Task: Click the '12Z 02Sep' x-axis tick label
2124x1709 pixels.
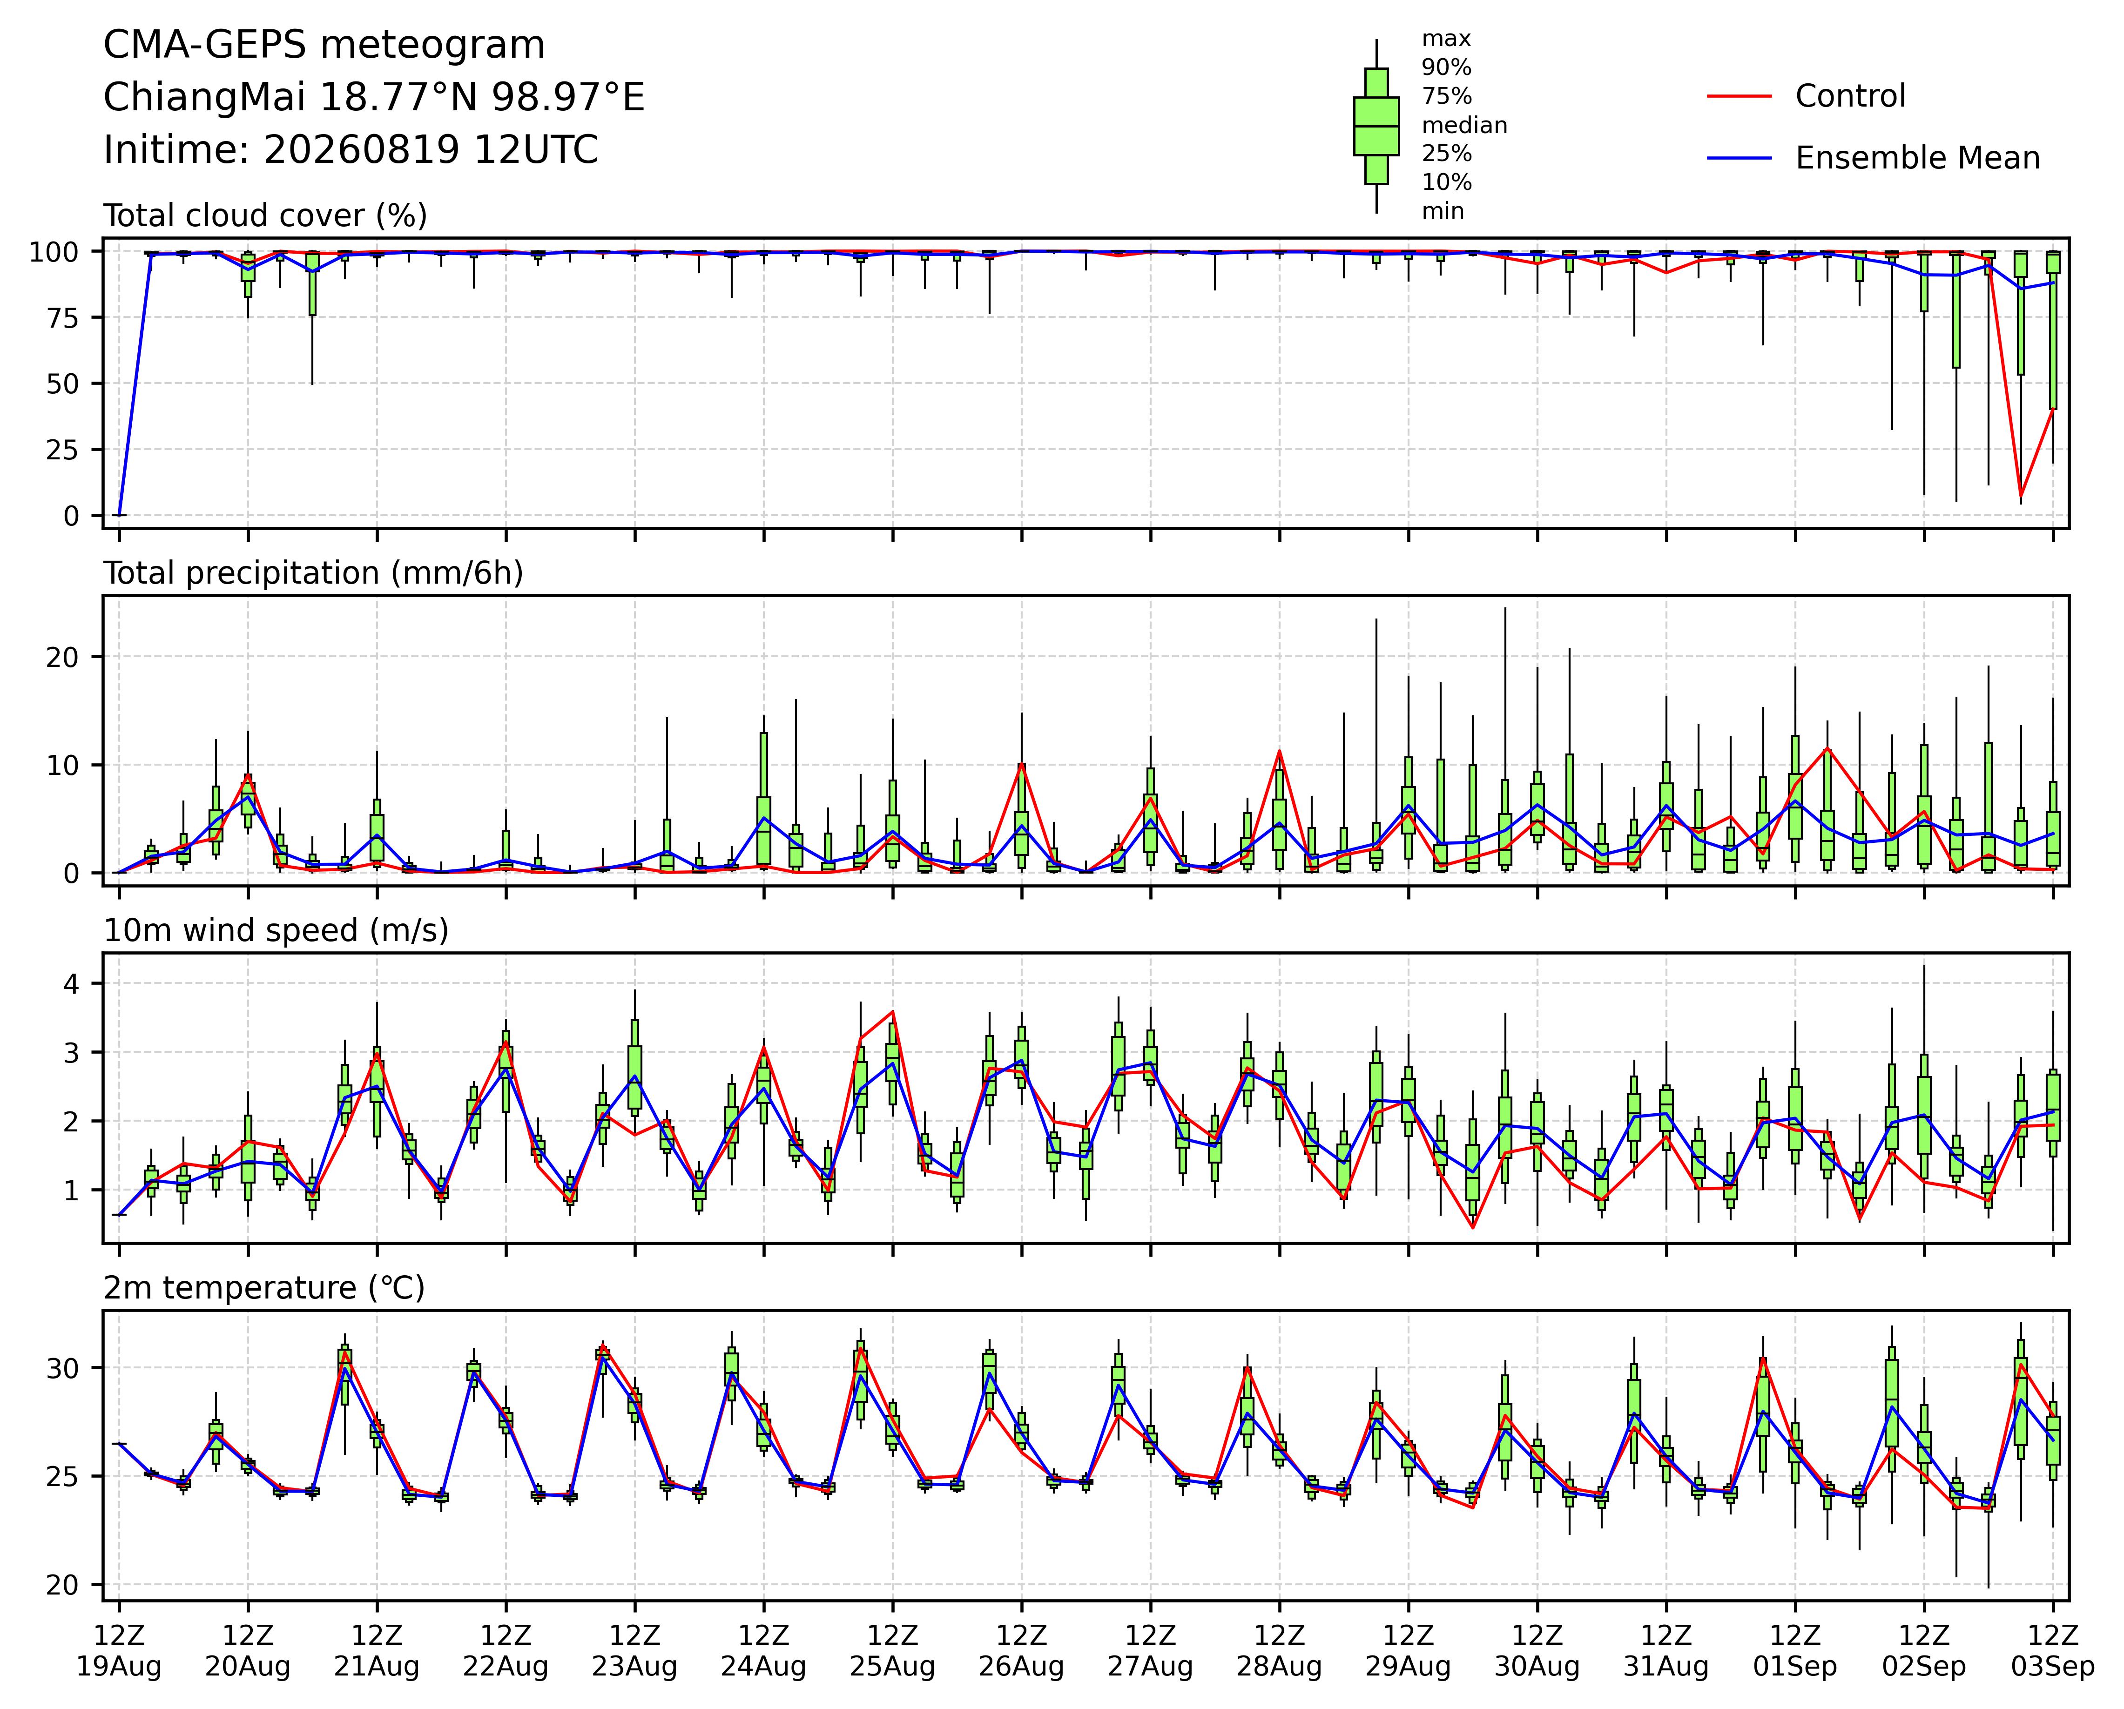Action: 1924,1652
